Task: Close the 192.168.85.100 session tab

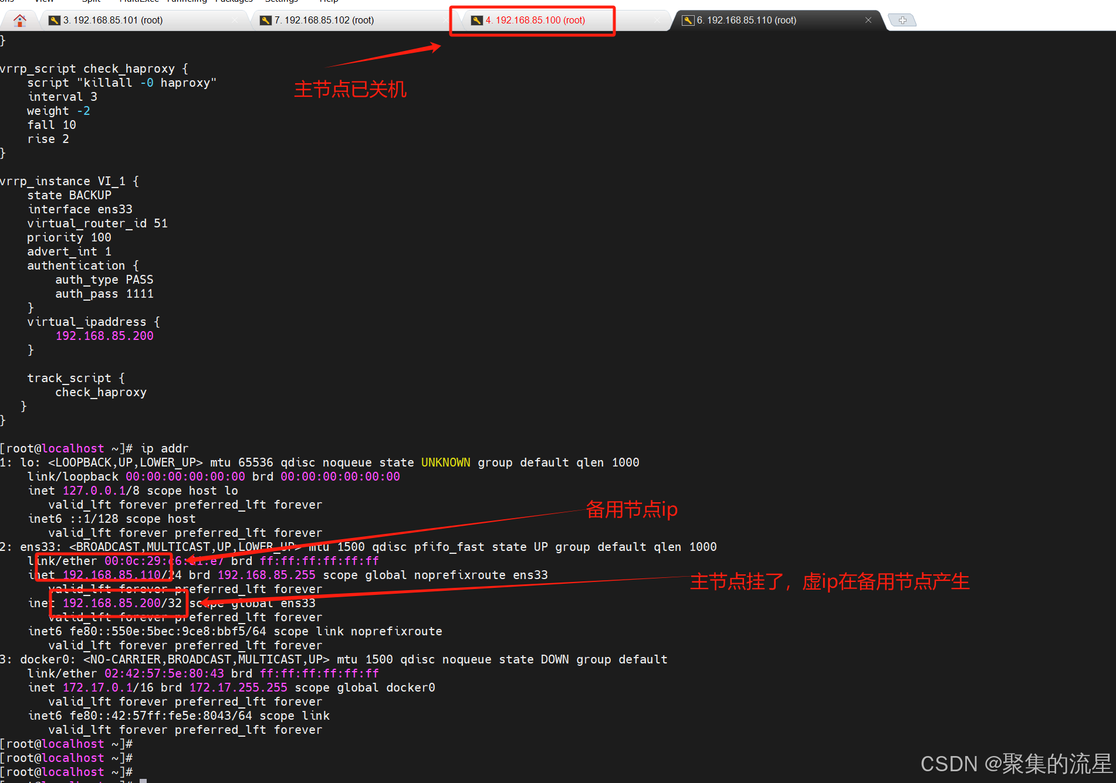Action: click(657, 20)
